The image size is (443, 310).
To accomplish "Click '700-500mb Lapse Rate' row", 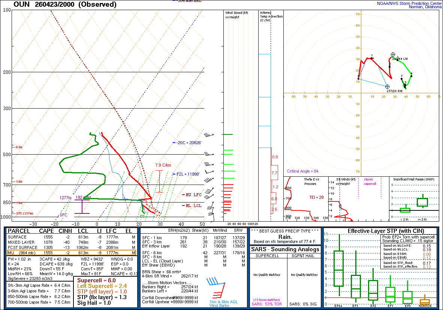I will click(x=39, y=302).
